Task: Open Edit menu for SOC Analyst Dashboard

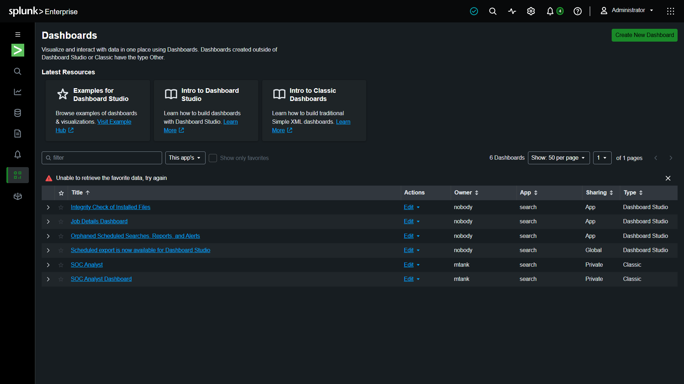Action: coord(412,279)
